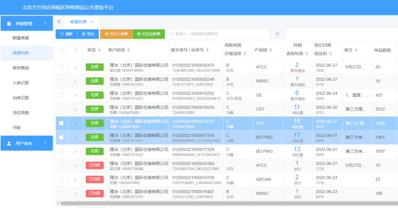Image resolution: width=398 pixels, height=208 pixels.
Task: Open 入库记录 menu item
Action: pyautogui.click(x=27, y=83)
